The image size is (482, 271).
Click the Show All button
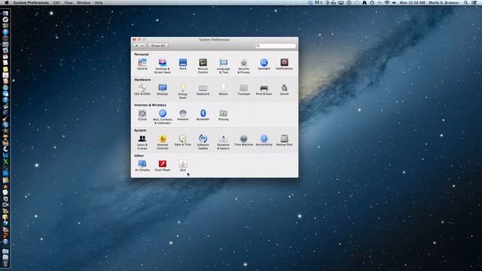pos(158,45)
